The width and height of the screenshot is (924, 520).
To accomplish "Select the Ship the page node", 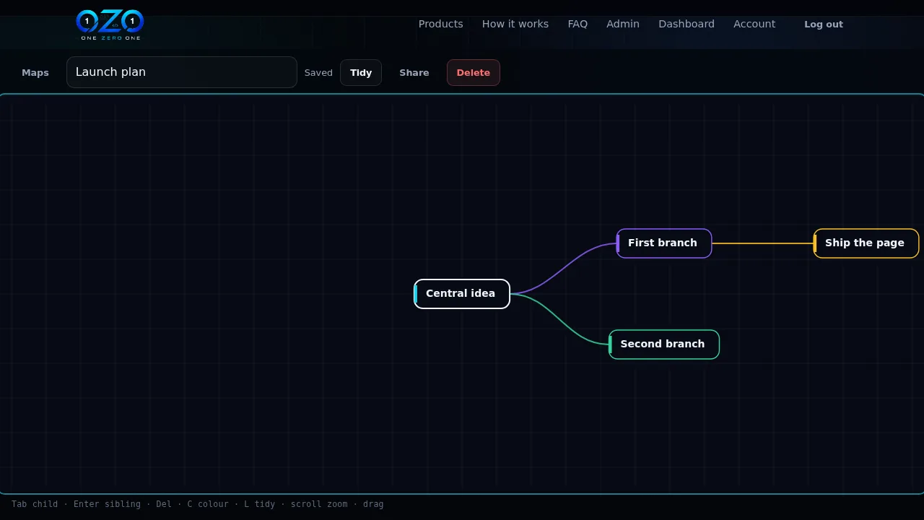I will pos(866,243).
